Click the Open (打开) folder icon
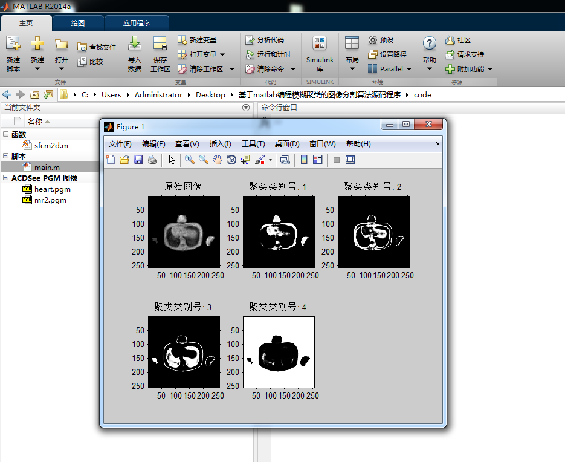The image size is (565, 462). pos(61,44)
